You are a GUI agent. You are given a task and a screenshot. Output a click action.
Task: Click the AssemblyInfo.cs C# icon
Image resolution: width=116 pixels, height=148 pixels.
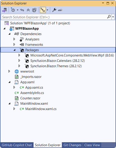pos(17,93)
